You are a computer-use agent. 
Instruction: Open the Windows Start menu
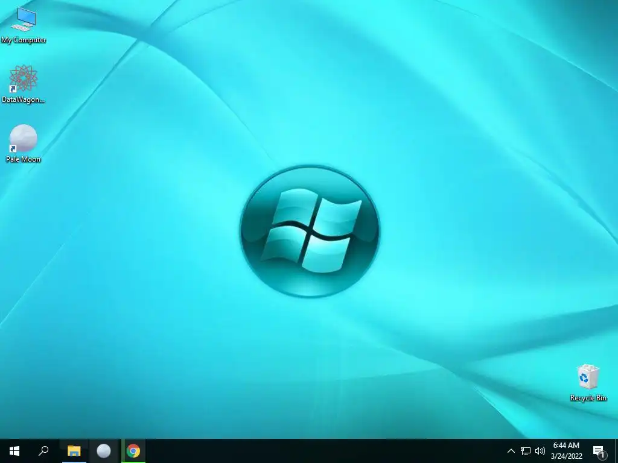tap(14, 451)
